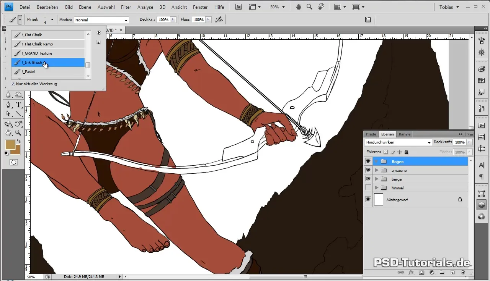The image size is (490, 281).
Task: Select the Type tool
Action: [18, 105]
